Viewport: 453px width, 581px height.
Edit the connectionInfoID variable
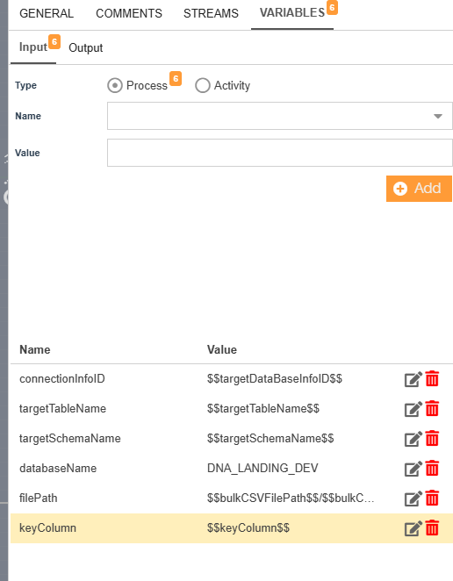(x=413, y=379)
